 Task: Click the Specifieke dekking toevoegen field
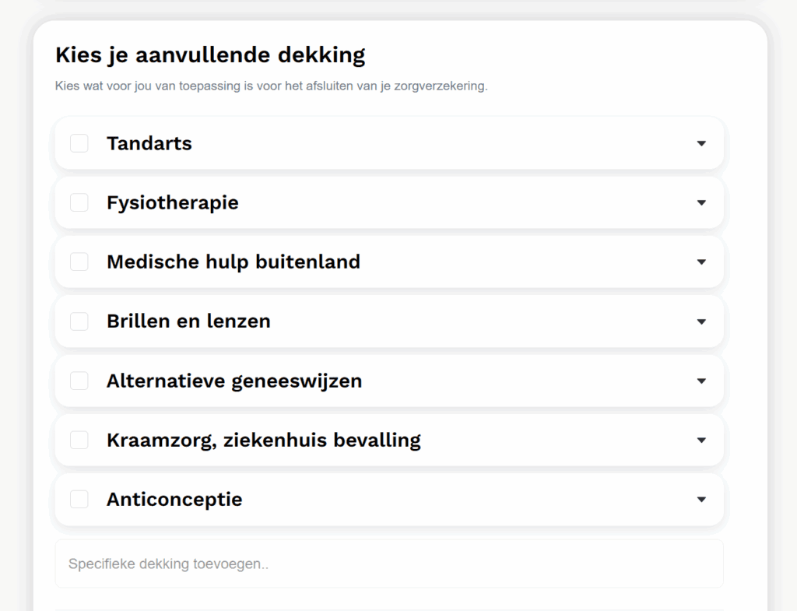click(x=389, y=564)
